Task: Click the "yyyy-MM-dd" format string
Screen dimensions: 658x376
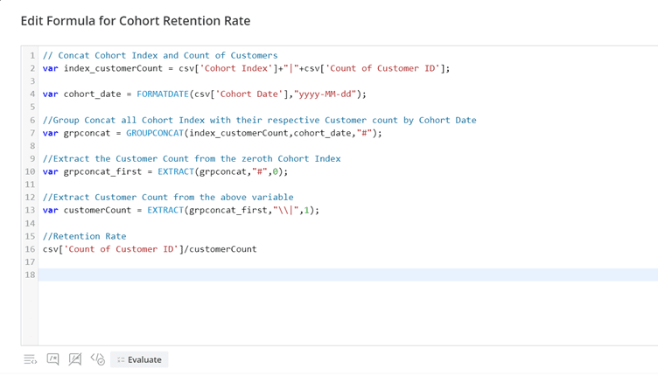Action: pos(325,94)
